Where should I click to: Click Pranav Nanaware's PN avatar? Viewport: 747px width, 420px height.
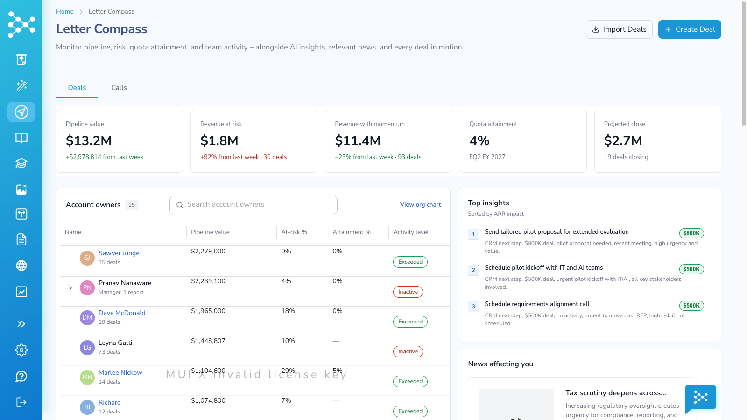pos(87,288)
